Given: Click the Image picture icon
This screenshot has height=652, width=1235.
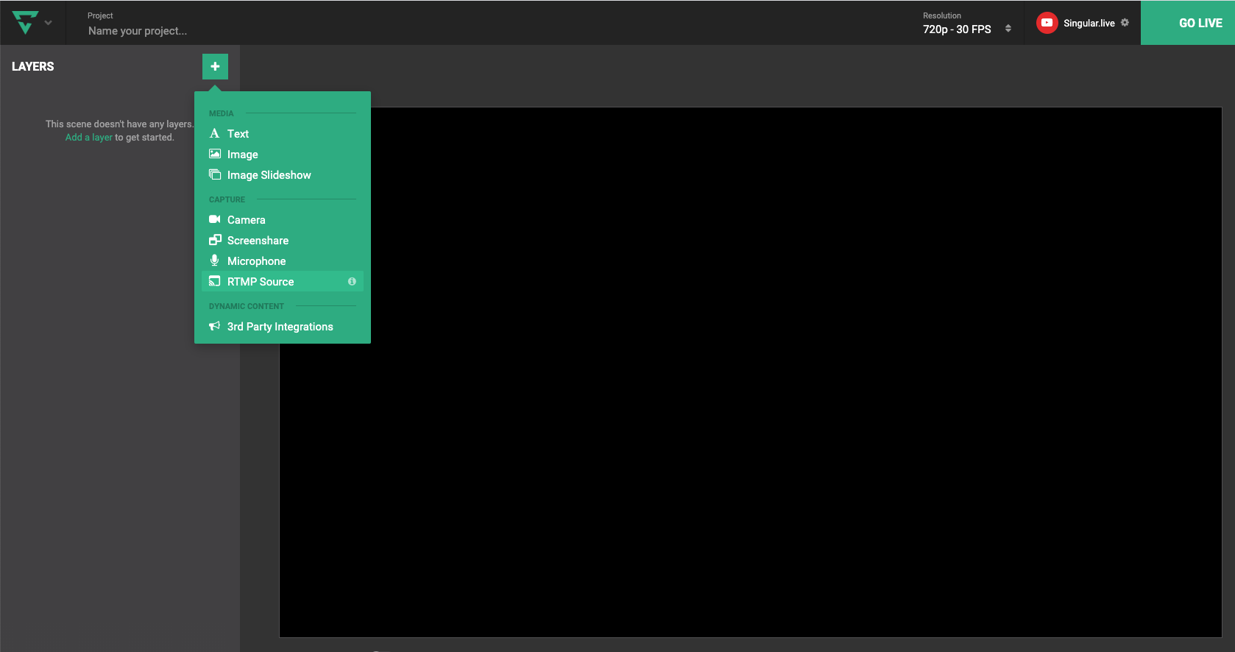Looking at the screenshot, I should coord(215,154).
